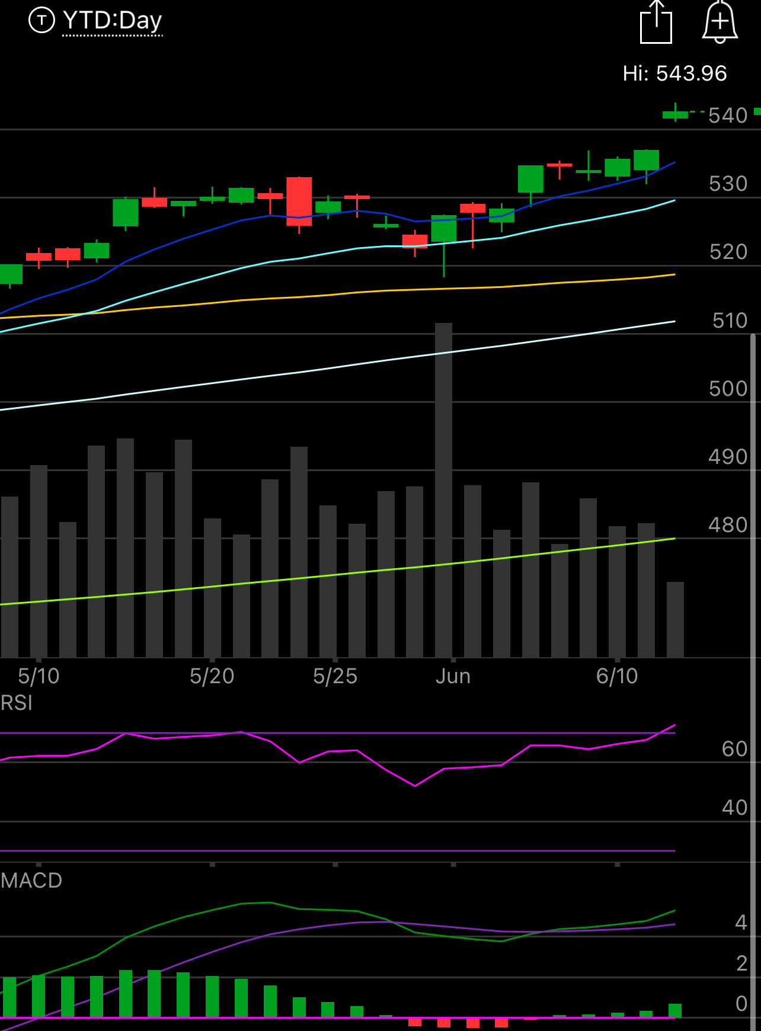The width and height of the screenshot is (761, 1031).
Task: Tap the RSI 60 level label
Action: click(735, 749)
